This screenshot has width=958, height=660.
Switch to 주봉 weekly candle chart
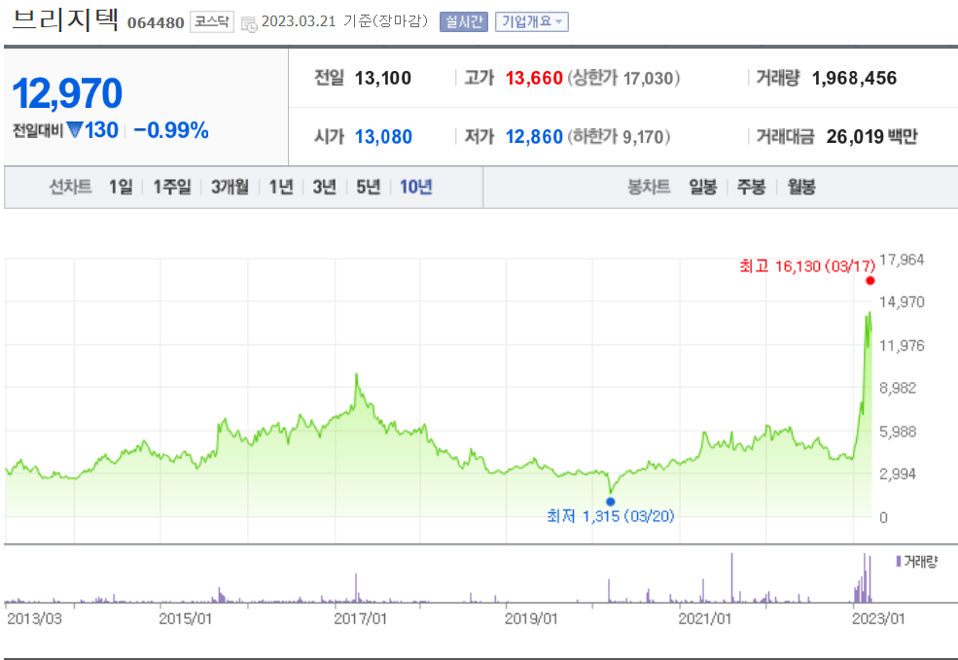751,187
